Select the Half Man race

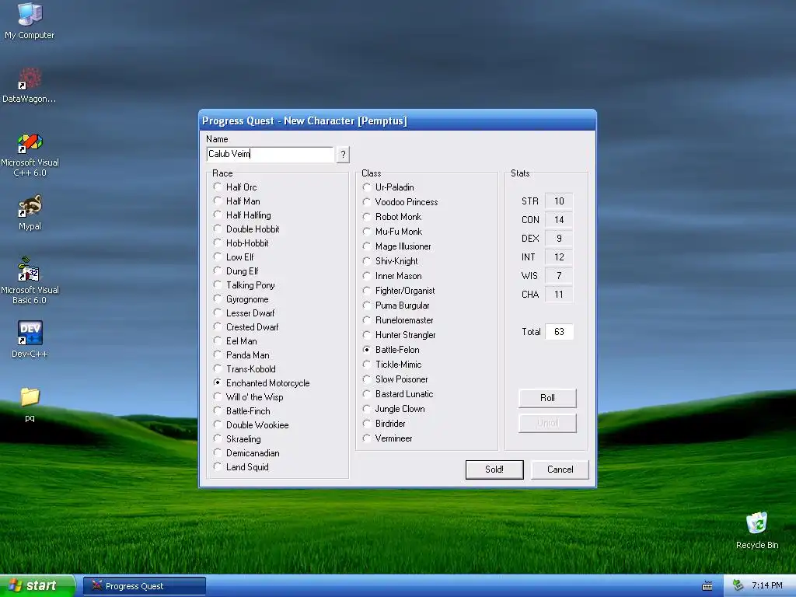[x=237, y=201]
